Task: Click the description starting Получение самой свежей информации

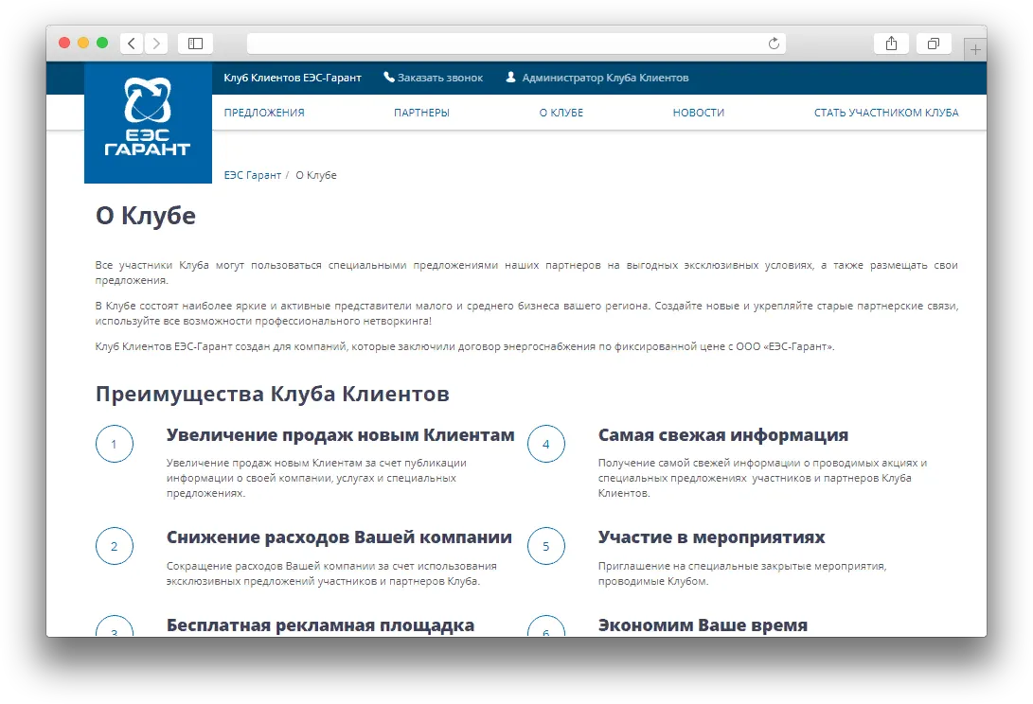Action: pos(763,478)
